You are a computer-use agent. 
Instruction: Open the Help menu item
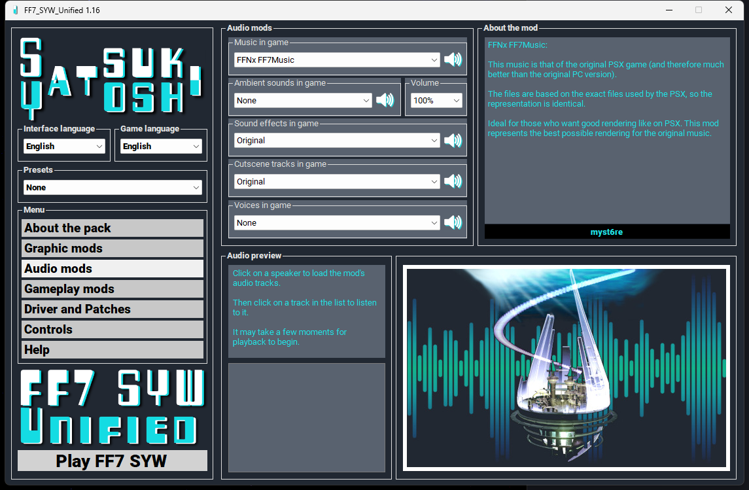coord(113,349)
